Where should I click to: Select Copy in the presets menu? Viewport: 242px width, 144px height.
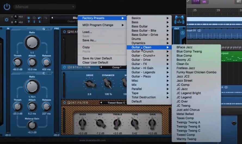pyautogui.click(x=102, y=47)
